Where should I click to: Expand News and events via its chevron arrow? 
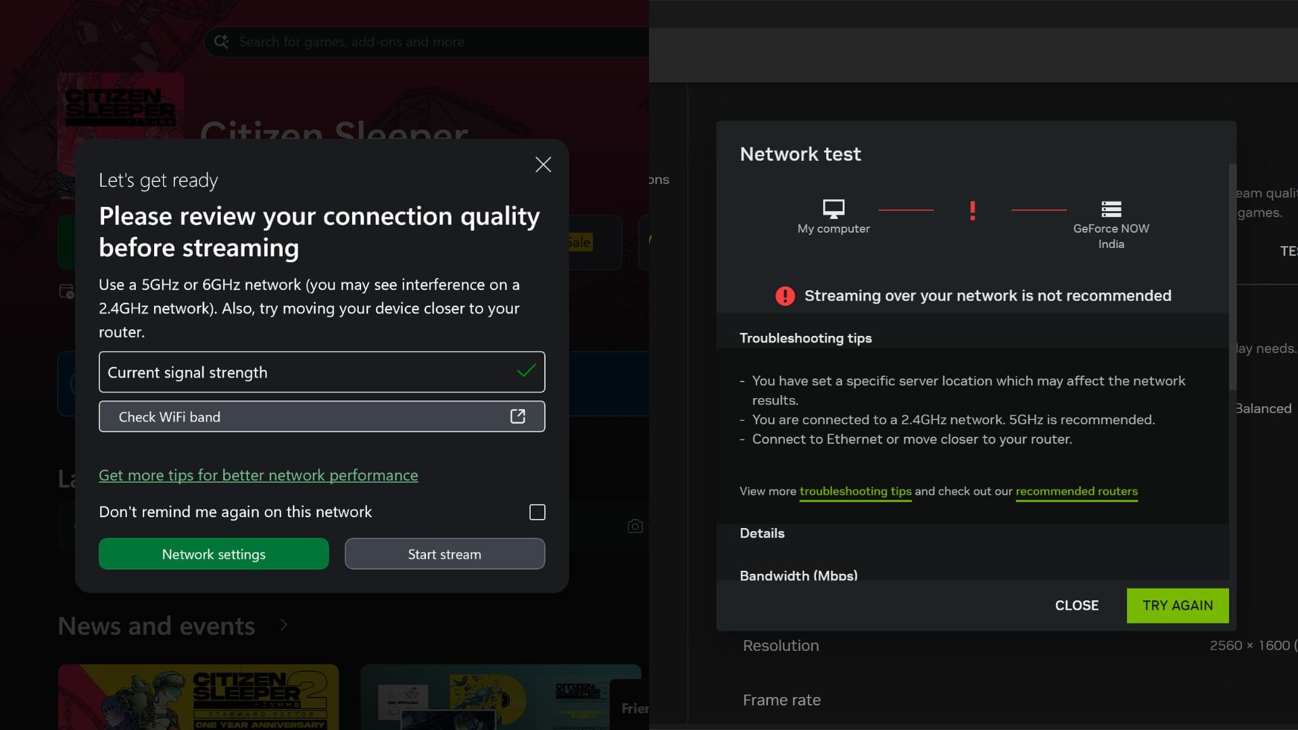[284, 627]
